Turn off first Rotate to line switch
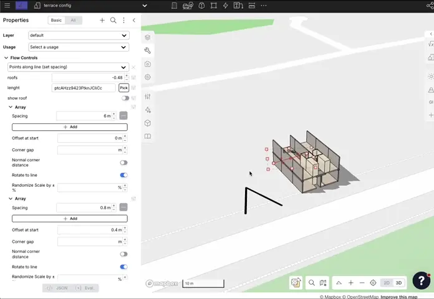The image size is (434, 299). click(x=123, y=175)
